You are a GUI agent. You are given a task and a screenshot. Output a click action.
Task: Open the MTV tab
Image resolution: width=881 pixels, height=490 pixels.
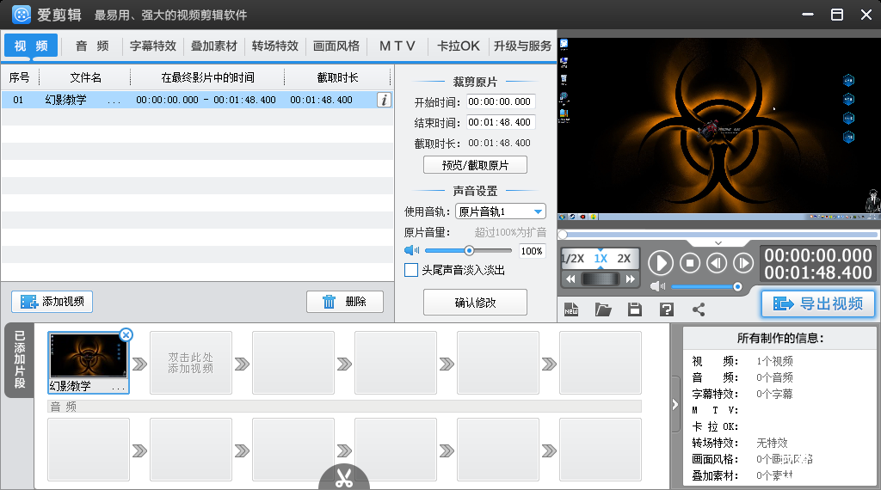click(397, 46)
